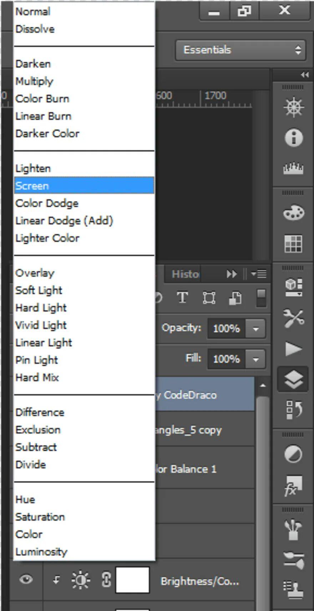Expand the Fill value dropdown arrow
The height and width of the screenshot is (611, 314).
255,359
